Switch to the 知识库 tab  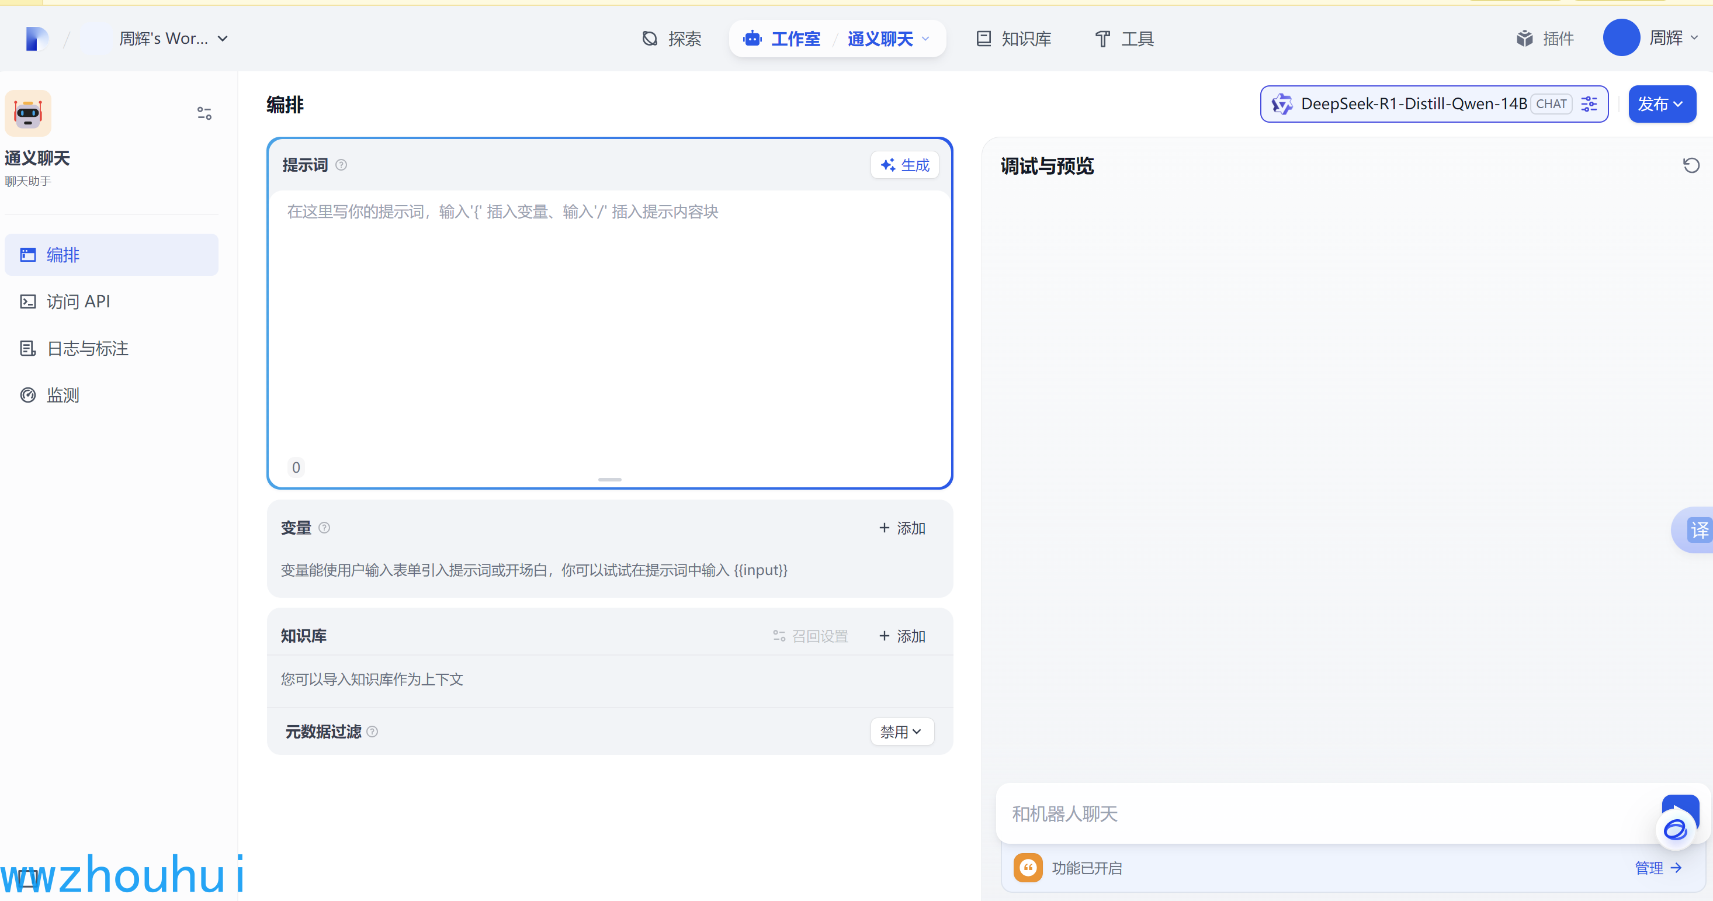pos(1014,39)
